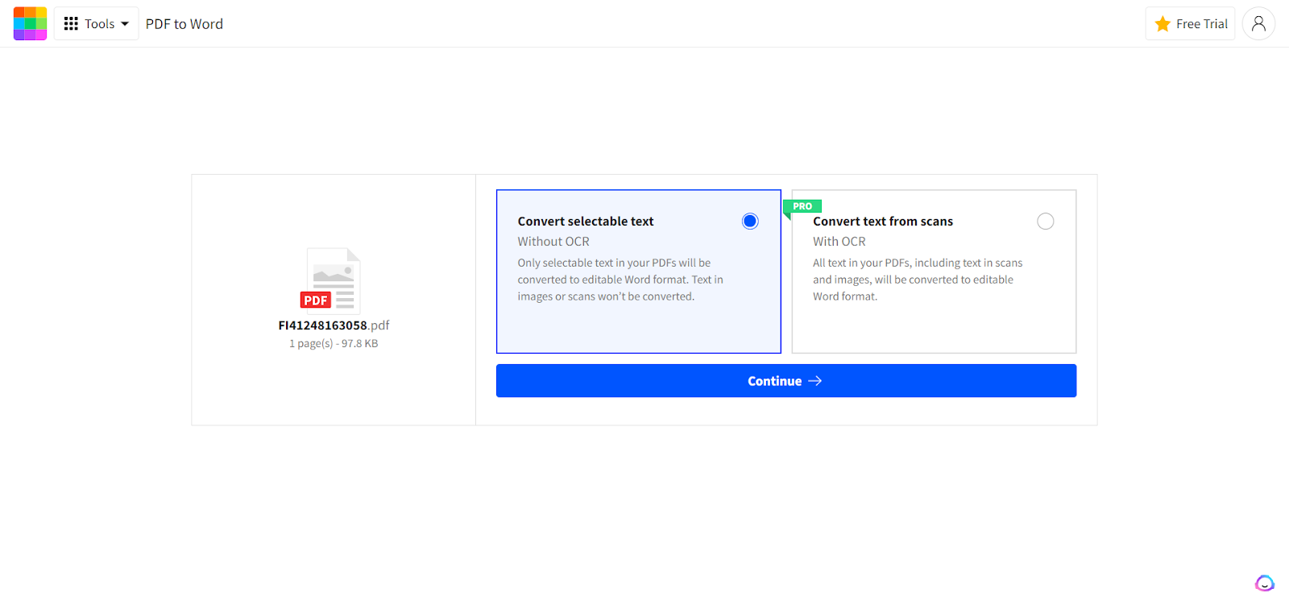Screen dimensions: 1289x609
Task: Click the PDF to Word title
Action: (184, 24)
